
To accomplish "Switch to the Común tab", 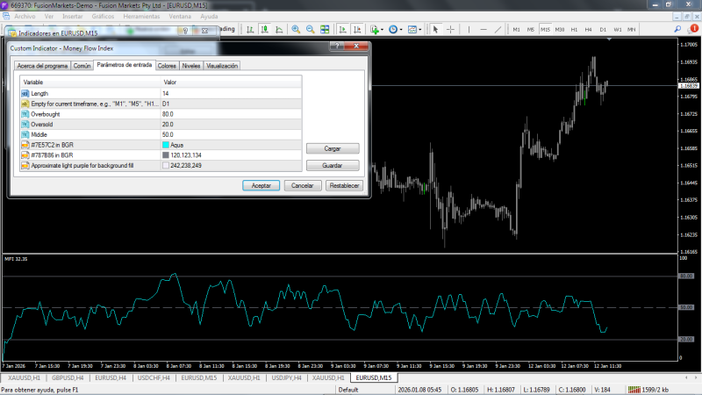I will coord(82,66).
